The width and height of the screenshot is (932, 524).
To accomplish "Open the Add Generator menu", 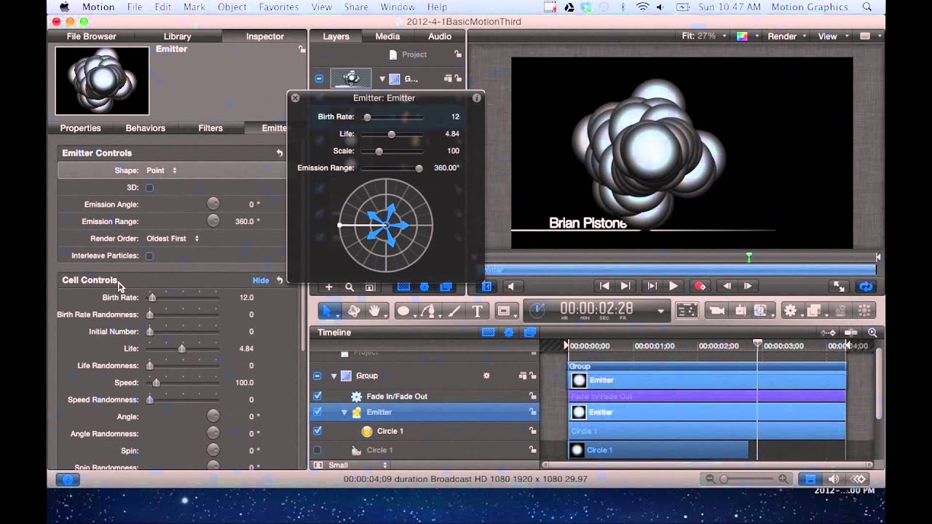I will click(762, 311).
